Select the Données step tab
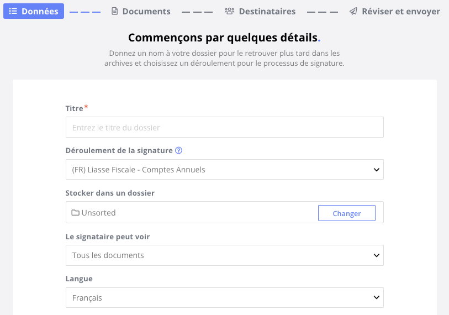This screenshot has width=449, height=315. tap(34, 11)
